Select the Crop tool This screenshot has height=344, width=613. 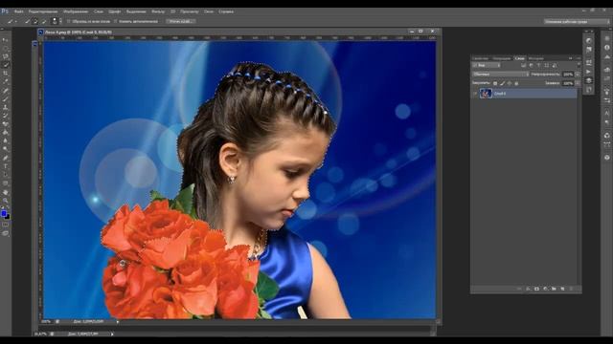pyautogui.click(x=6, y=73)
